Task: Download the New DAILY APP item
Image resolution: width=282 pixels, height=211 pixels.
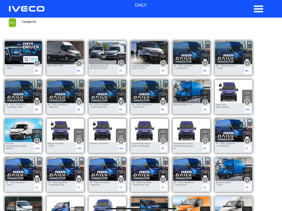Action: pos(79,63)
